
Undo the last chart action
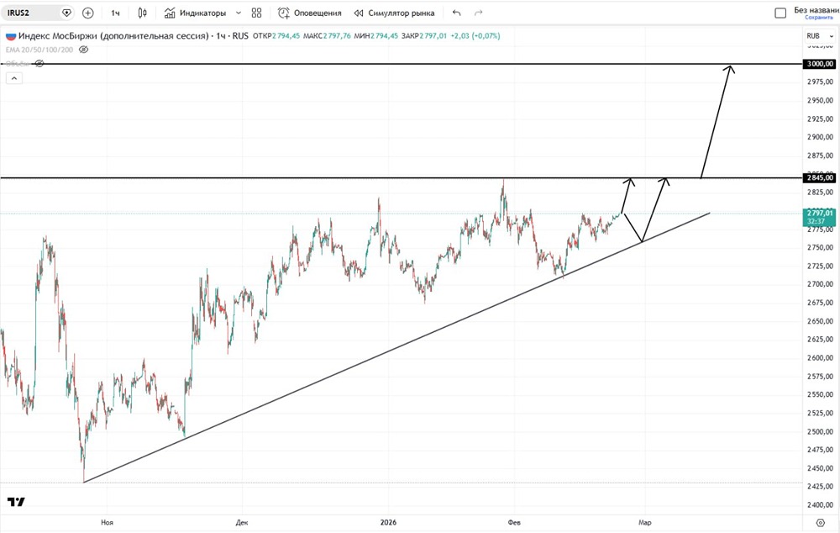456,13
